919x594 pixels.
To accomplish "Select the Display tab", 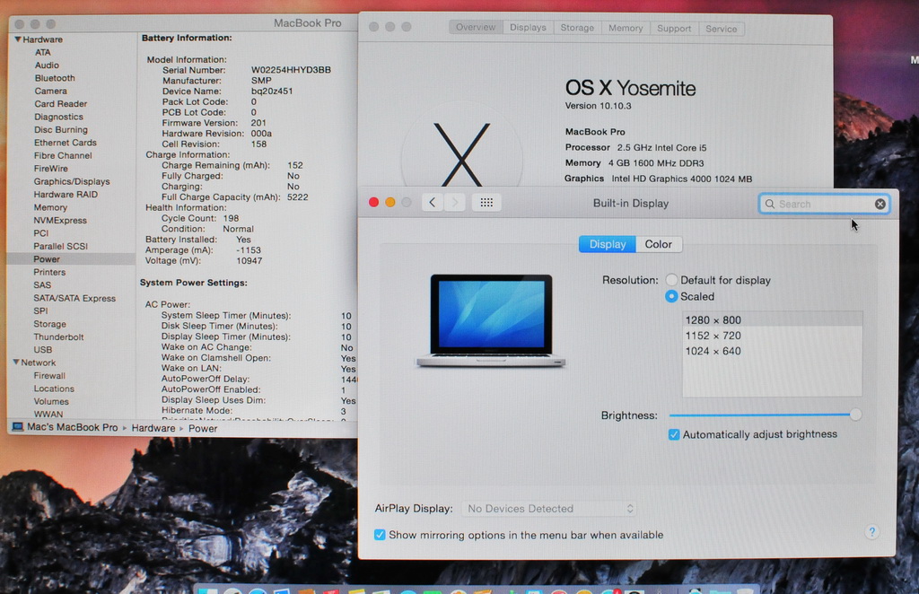I will [x=608, y=244].
